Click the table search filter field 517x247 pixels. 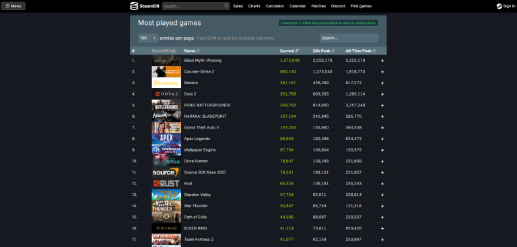point(349,38)
